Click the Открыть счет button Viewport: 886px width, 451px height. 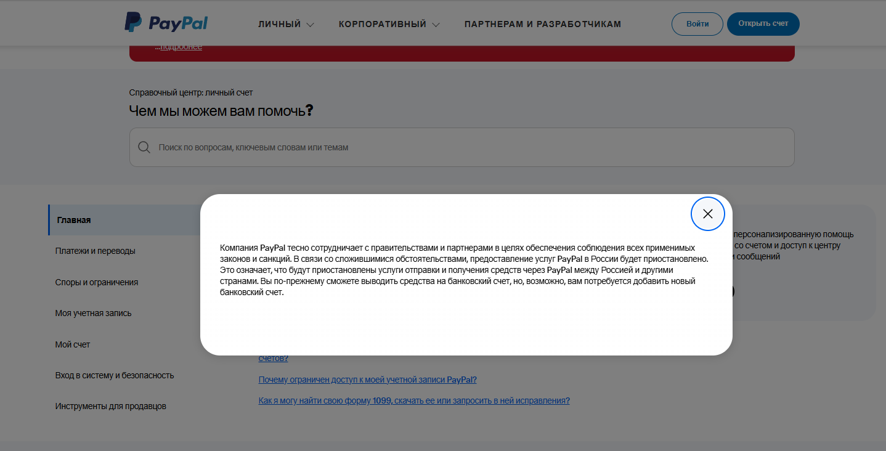tap(763, 24)
